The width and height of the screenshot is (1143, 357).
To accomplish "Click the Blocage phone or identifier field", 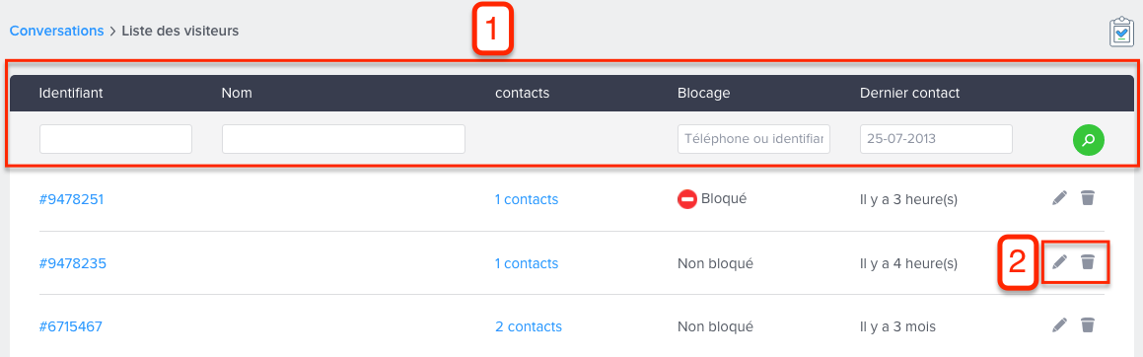I will click(x=753, y=138).
